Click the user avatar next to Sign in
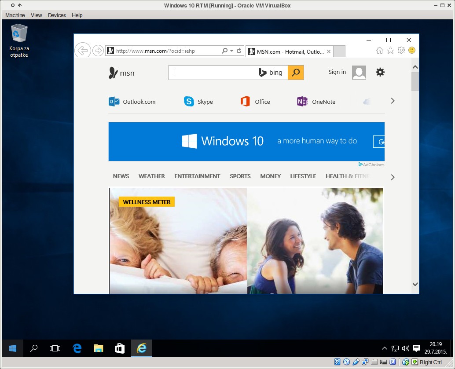Image resolution: width=455 pixels, height=369 pixels. [x=359, y=72]
